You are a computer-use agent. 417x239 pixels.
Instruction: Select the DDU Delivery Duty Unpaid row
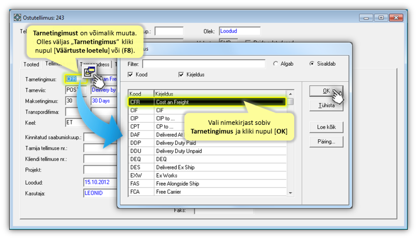(207, 151)
